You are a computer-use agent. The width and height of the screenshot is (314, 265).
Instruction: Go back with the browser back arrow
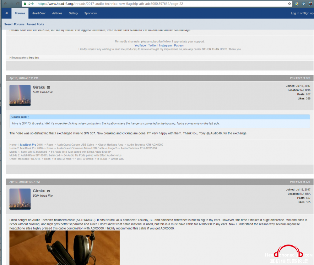(6, 3)
